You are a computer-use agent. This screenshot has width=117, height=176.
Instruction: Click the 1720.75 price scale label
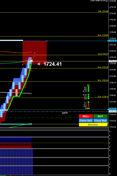tap(113, 83)
